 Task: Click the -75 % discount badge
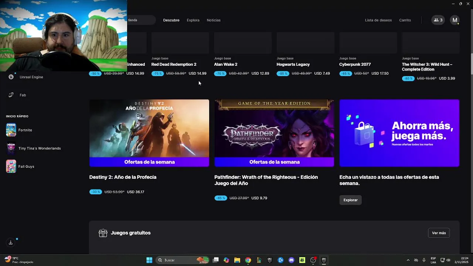tap(157, 74)
